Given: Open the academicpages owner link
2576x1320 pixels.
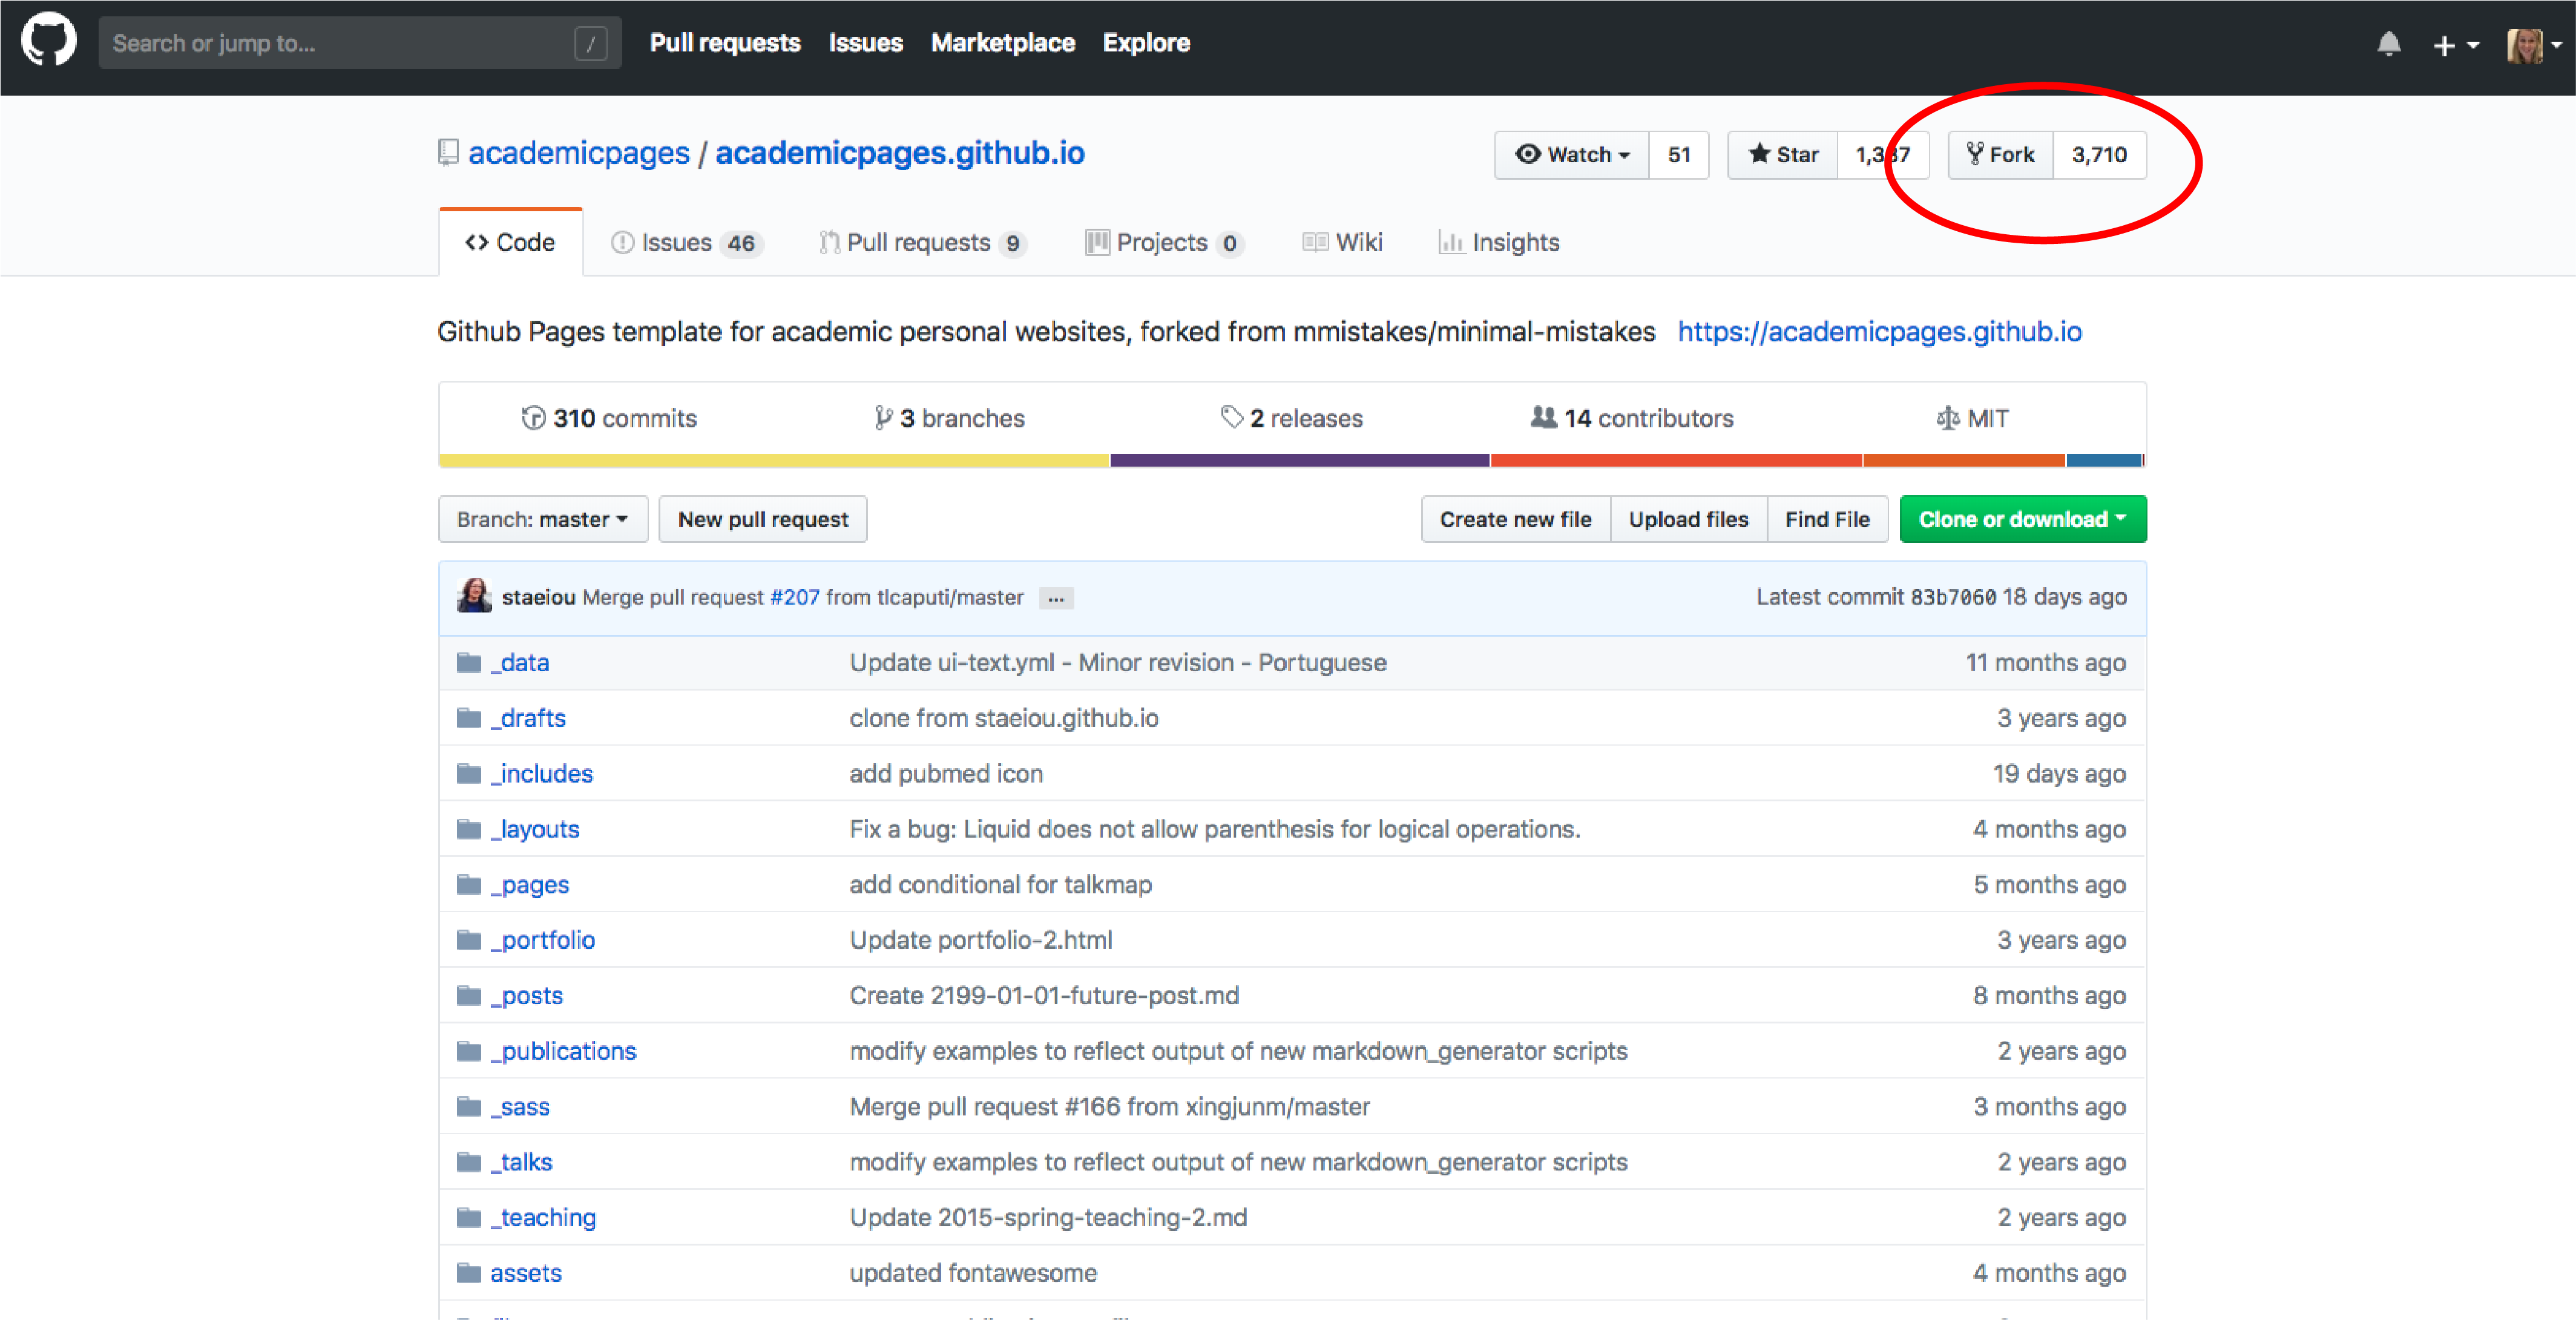Looking at the screenshot, I should tap(578, 153).
